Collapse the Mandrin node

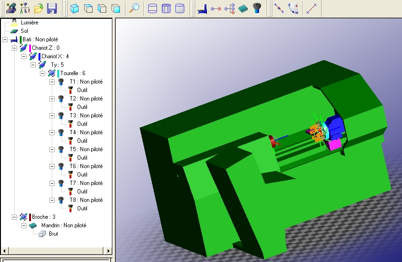[x=24, y=225]
